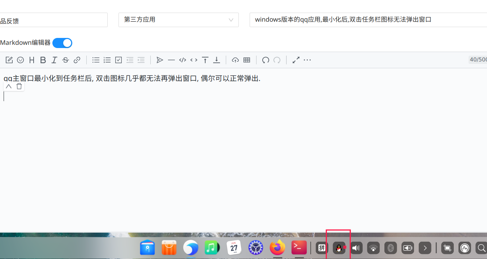Enter fullscreen editor mode
Image resolution: width=487 pixels, height=259 pixels.
[x=296, y=60]
